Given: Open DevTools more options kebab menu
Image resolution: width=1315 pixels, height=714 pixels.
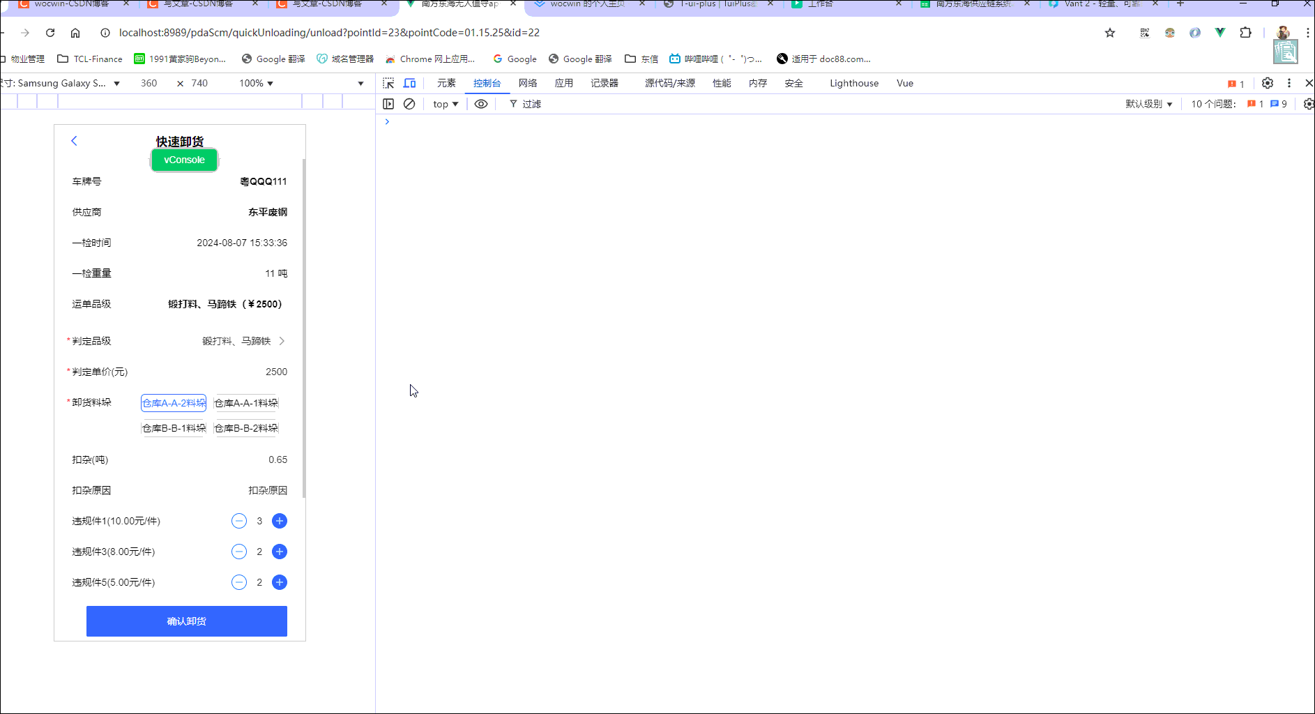Looking at the screenshot, I should [1289, 83].
